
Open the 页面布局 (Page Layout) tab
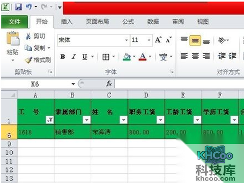[98, 21]
